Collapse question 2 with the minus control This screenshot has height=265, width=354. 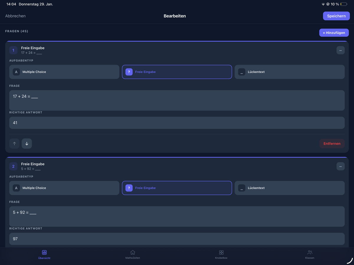click(340, 166)
